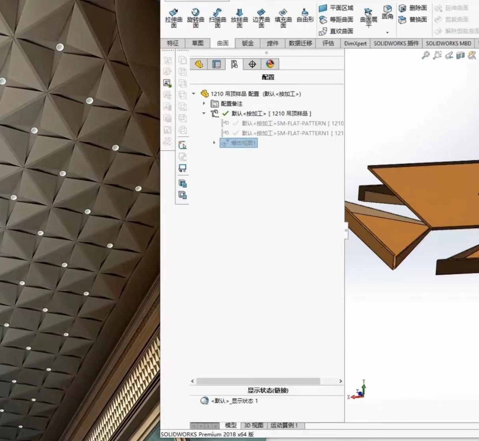Collapse the 默认<按加工> configuration node
Viewport: 479px width, 441px height.
(x=204, y=114)
